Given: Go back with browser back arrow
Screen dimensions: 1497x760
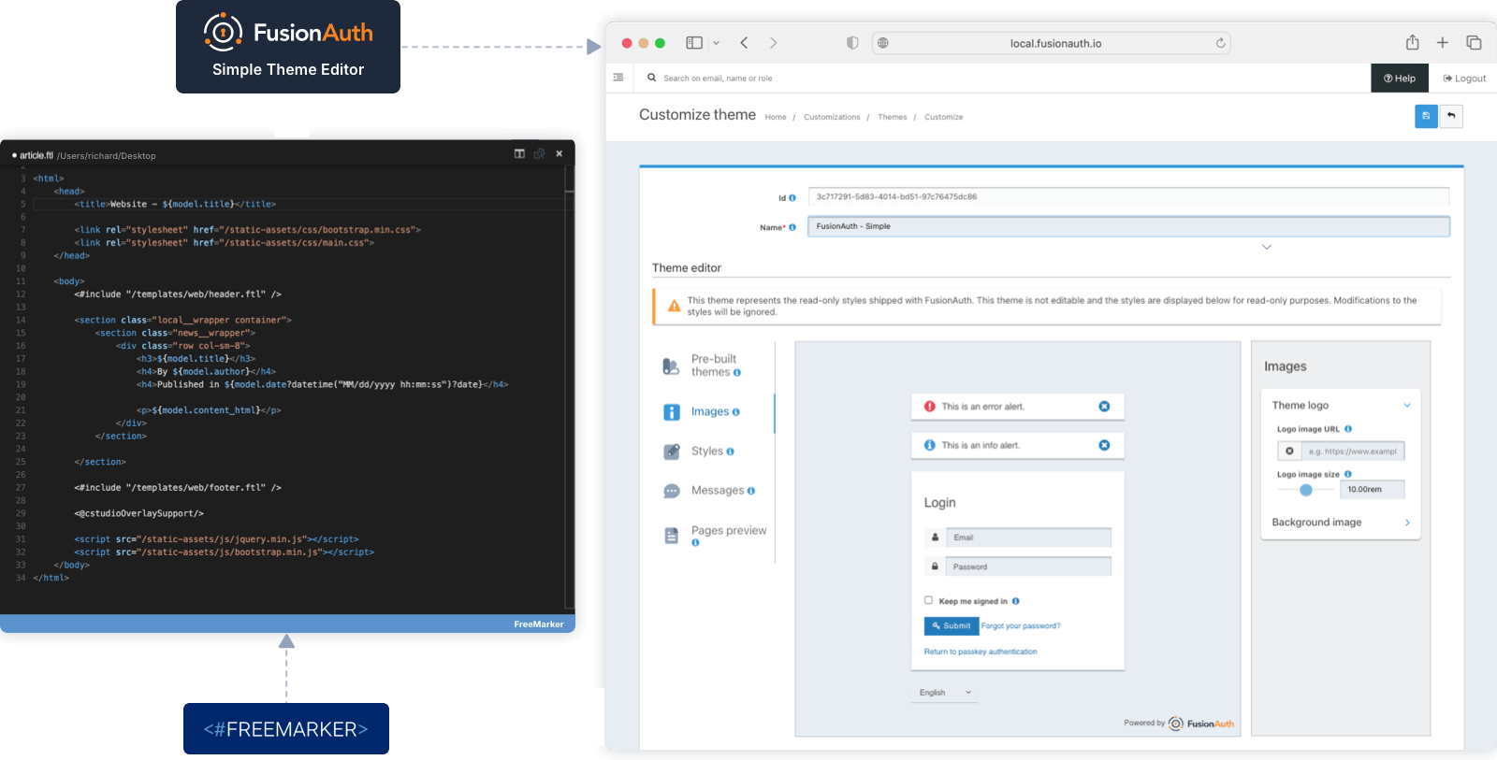Looking at the screenshot, I should click(x=744, y=43).
